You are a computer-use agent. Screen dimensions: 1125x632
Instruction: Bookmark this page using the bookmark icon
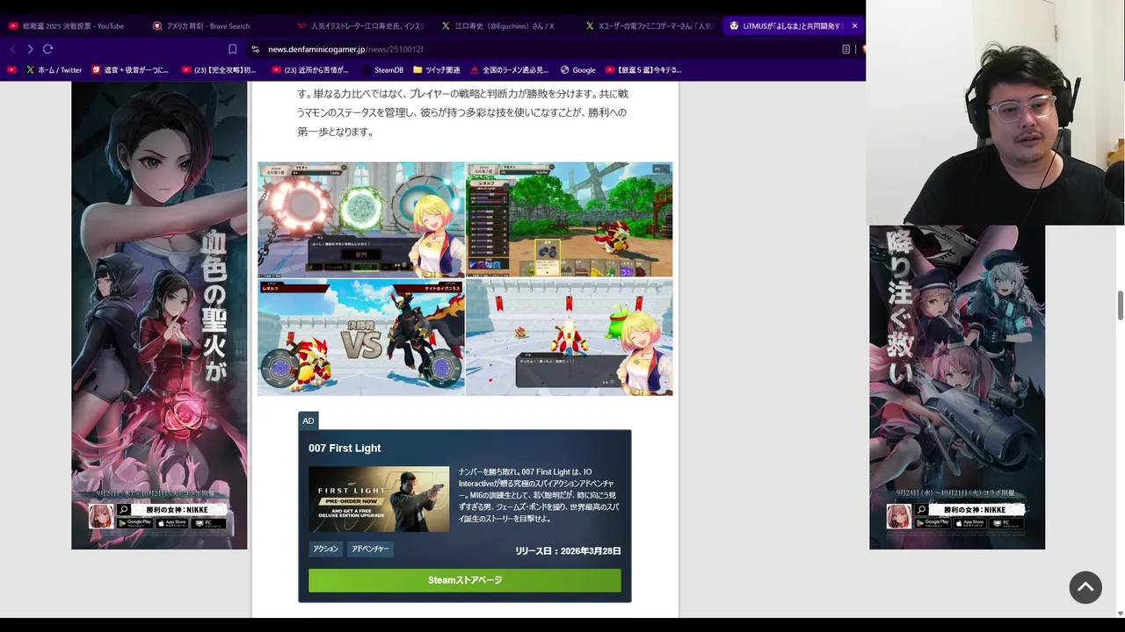click(x=232, y=49)
